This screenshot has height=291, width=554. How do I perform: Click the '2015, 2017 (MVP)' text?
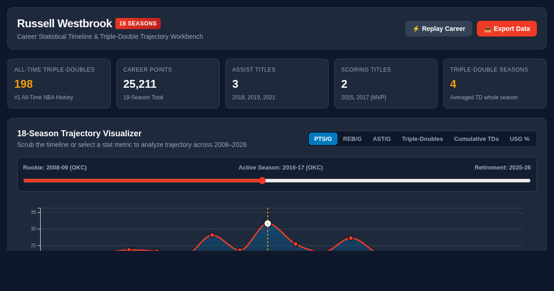coord(364,97)
